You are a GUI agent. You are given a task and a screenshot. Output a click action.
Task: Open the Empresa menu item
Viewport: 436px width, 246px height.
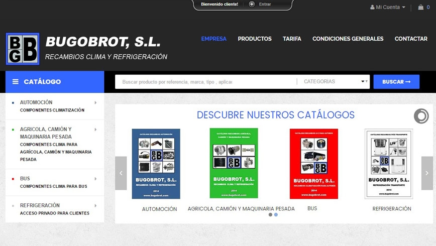[214, 39]
